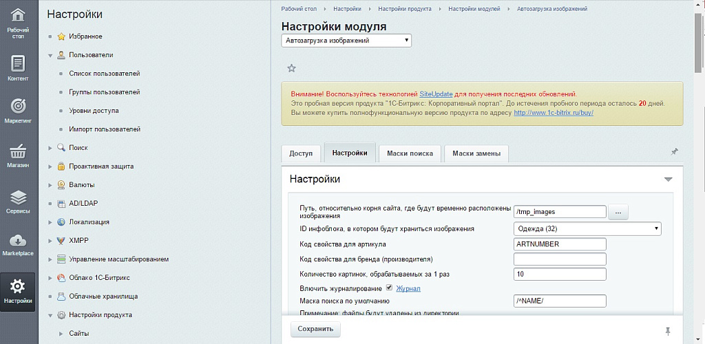This screenshot has width=705, height=344.
Task: Toggle the Включить журналирование checkbox
Action: 389,288
